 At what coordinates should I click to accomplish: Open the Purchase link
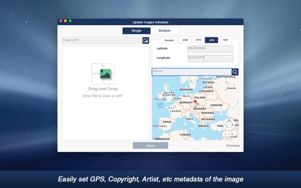[x=233, y=146]
